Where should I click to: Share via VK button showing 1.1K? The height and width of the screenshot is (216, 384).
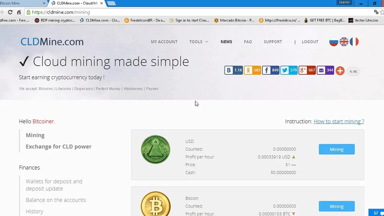pos(234,70)
